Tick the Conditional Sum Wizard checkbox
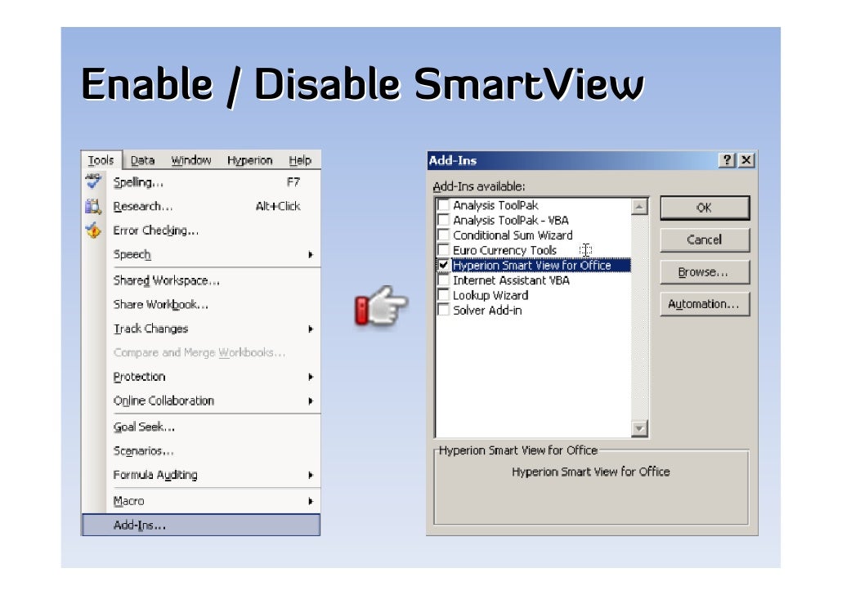The image size is (842, 595). coord(444,235)
